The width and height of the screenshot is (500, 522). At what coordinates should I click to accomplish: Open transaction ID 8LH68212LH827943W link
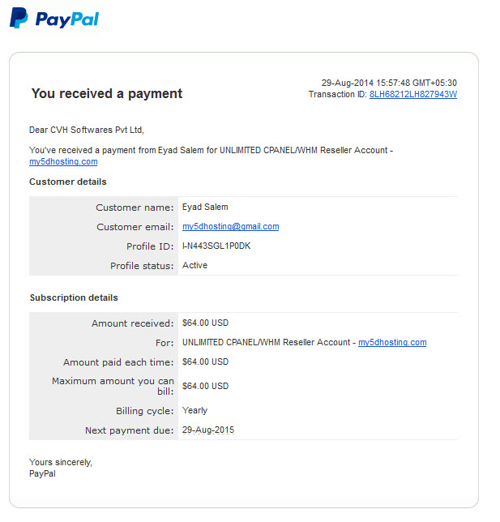click(412, 95)
